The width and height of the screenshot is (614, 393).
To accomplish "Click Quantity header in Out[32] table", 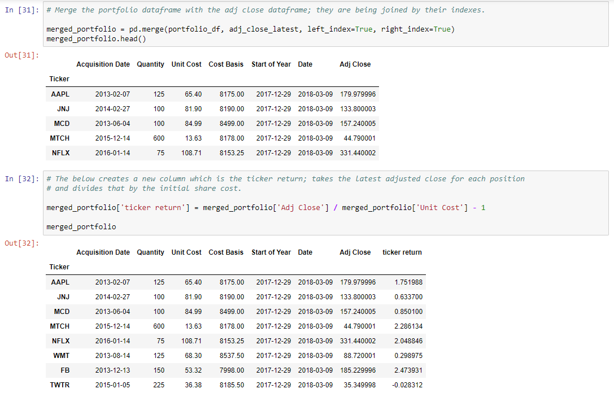I will point(150,252).
